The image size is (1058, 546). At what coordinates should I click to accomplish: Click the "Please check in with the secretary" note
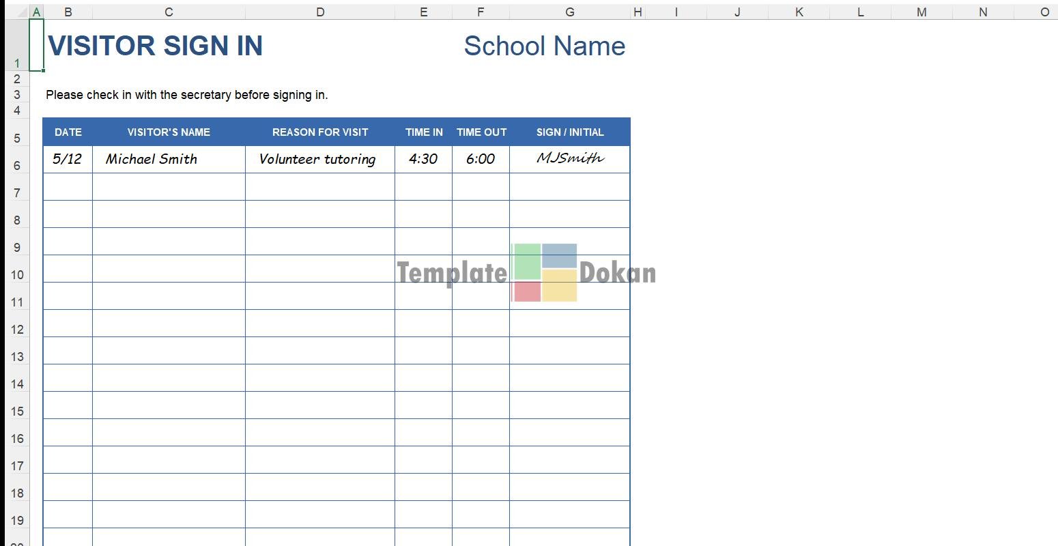pos(186,95)
